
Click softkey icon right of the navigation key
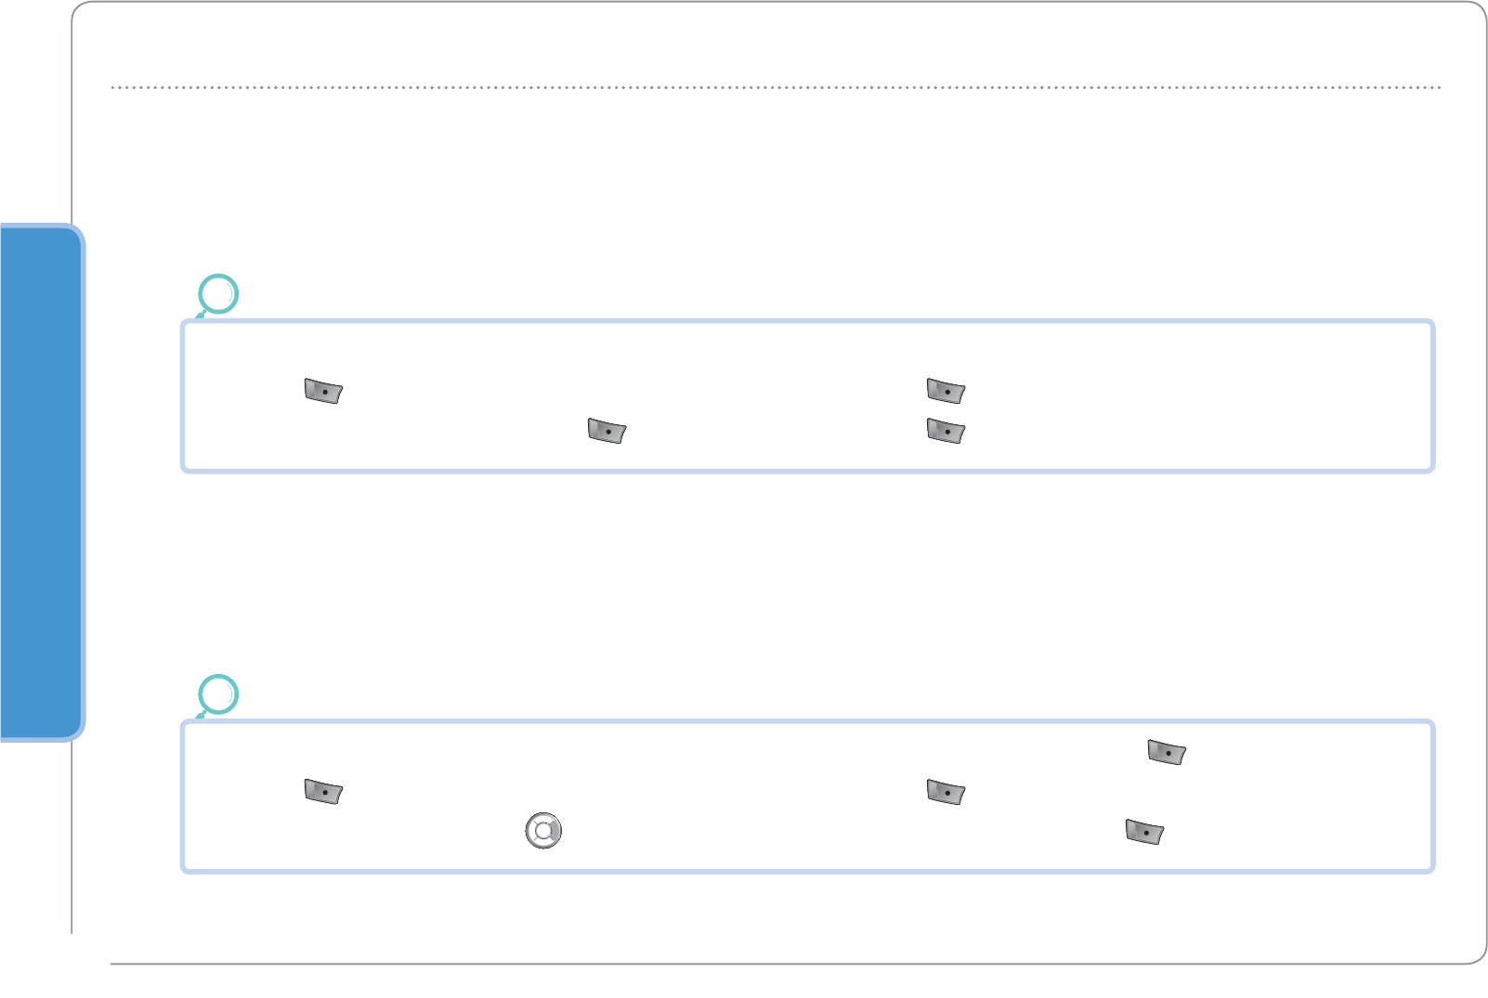click(x=1144, y=832)
